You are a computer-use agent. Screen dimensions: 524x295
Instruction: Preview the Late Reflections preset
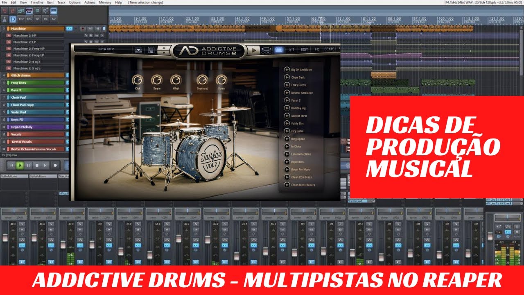point(287,154)
